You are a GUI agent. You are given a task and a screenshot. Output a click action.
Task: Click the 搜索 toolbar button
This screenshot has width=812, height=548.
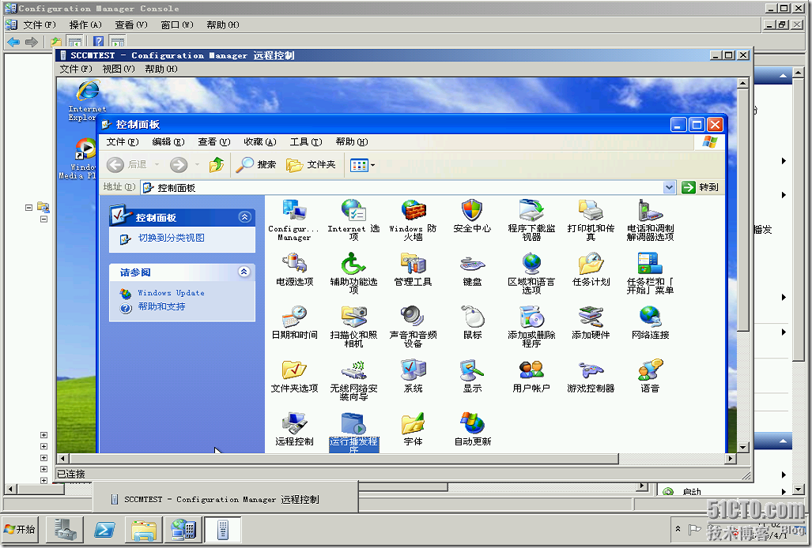point(256,165)
